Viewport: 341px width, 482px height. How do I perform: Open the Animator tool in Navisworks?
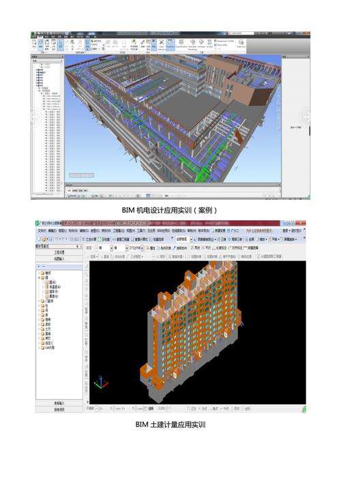(x=201, y=44)
